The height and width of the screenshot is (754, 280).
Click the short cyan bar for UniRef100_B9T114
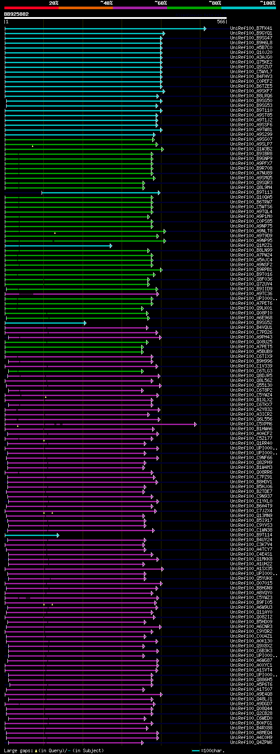click(x=32, y=535)
